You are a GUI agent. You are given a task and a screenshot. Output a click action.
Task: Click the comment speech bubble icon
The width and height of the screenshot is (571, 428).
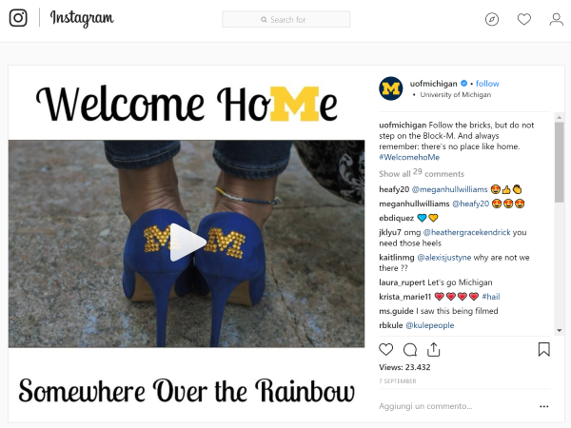(x=410, y=350)
